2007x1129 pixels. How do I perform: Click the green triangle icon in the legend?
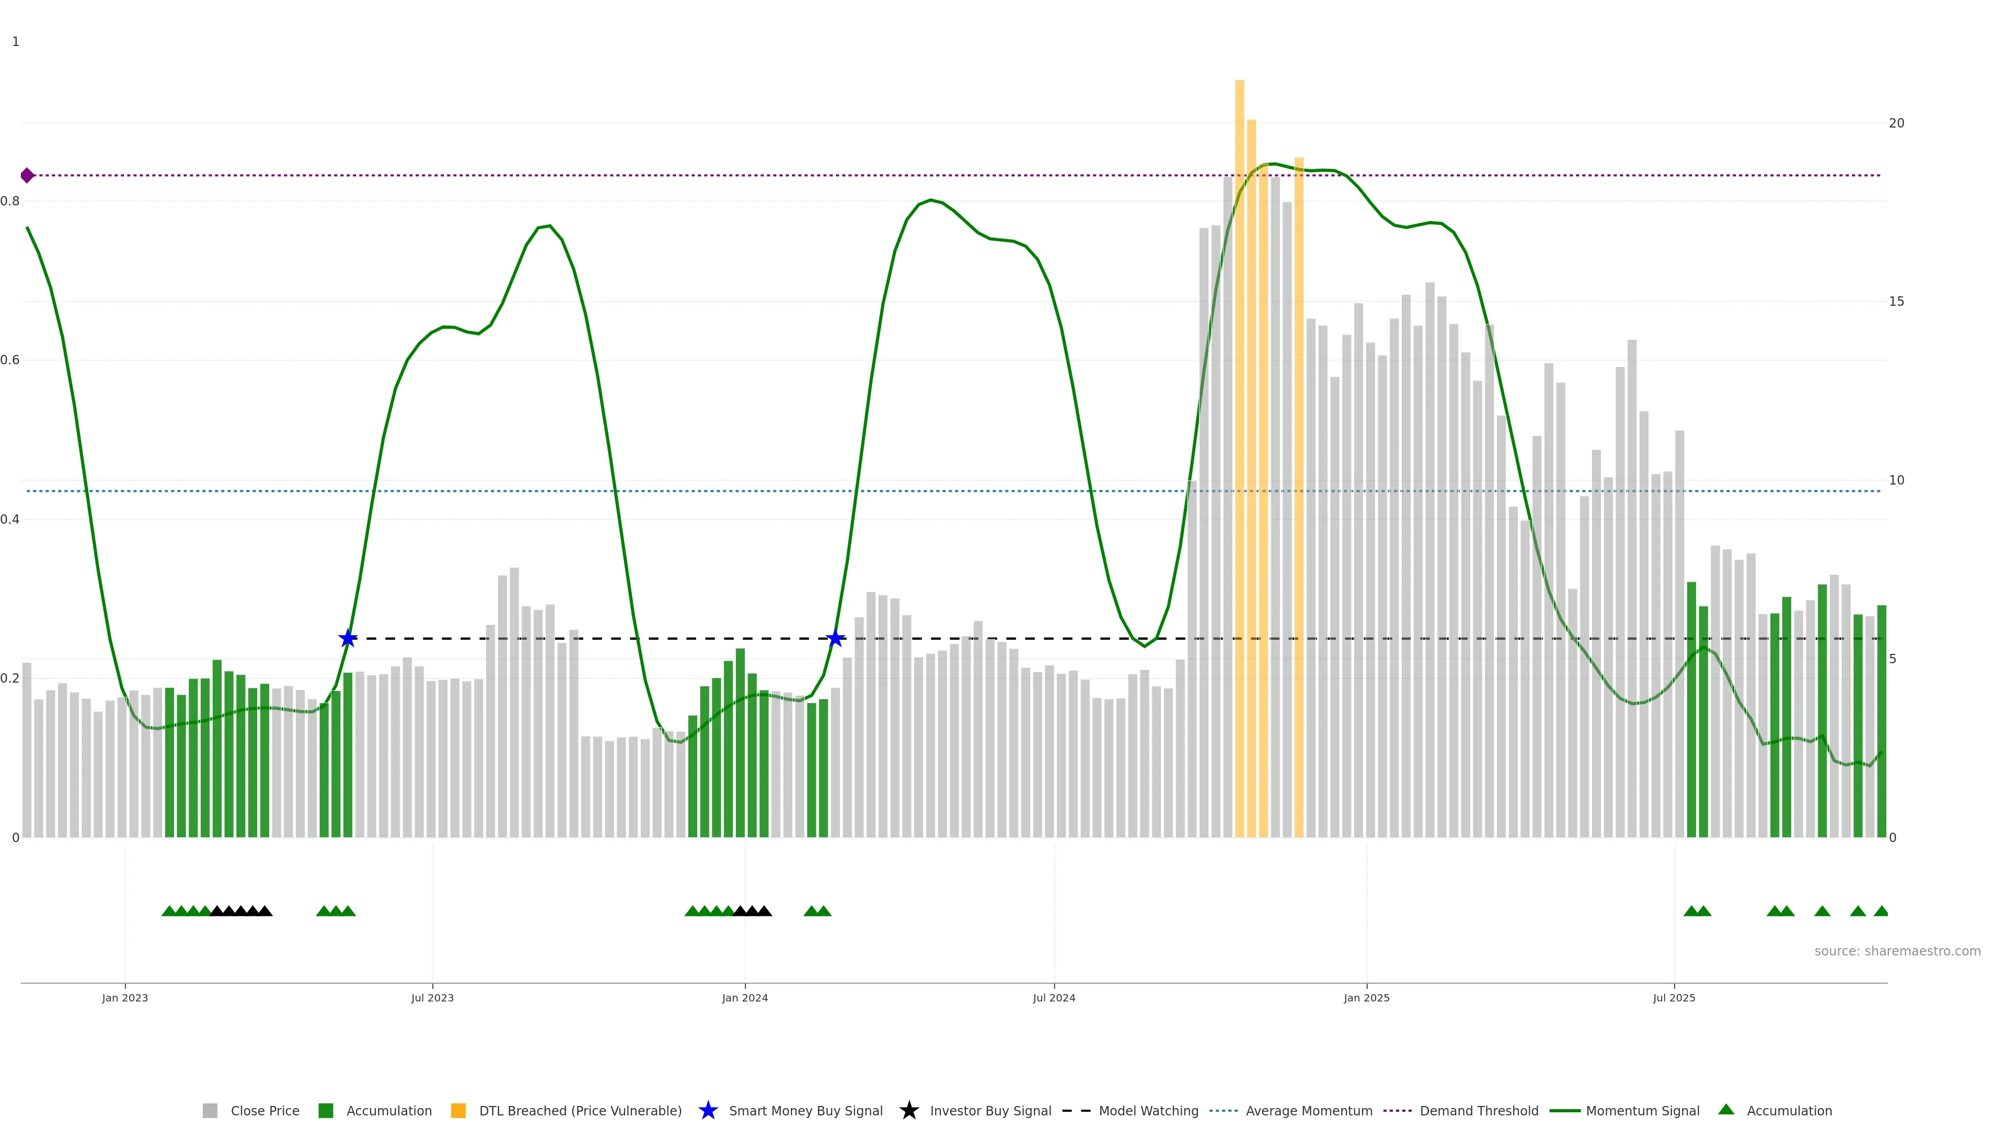tap(1726, 1110)
